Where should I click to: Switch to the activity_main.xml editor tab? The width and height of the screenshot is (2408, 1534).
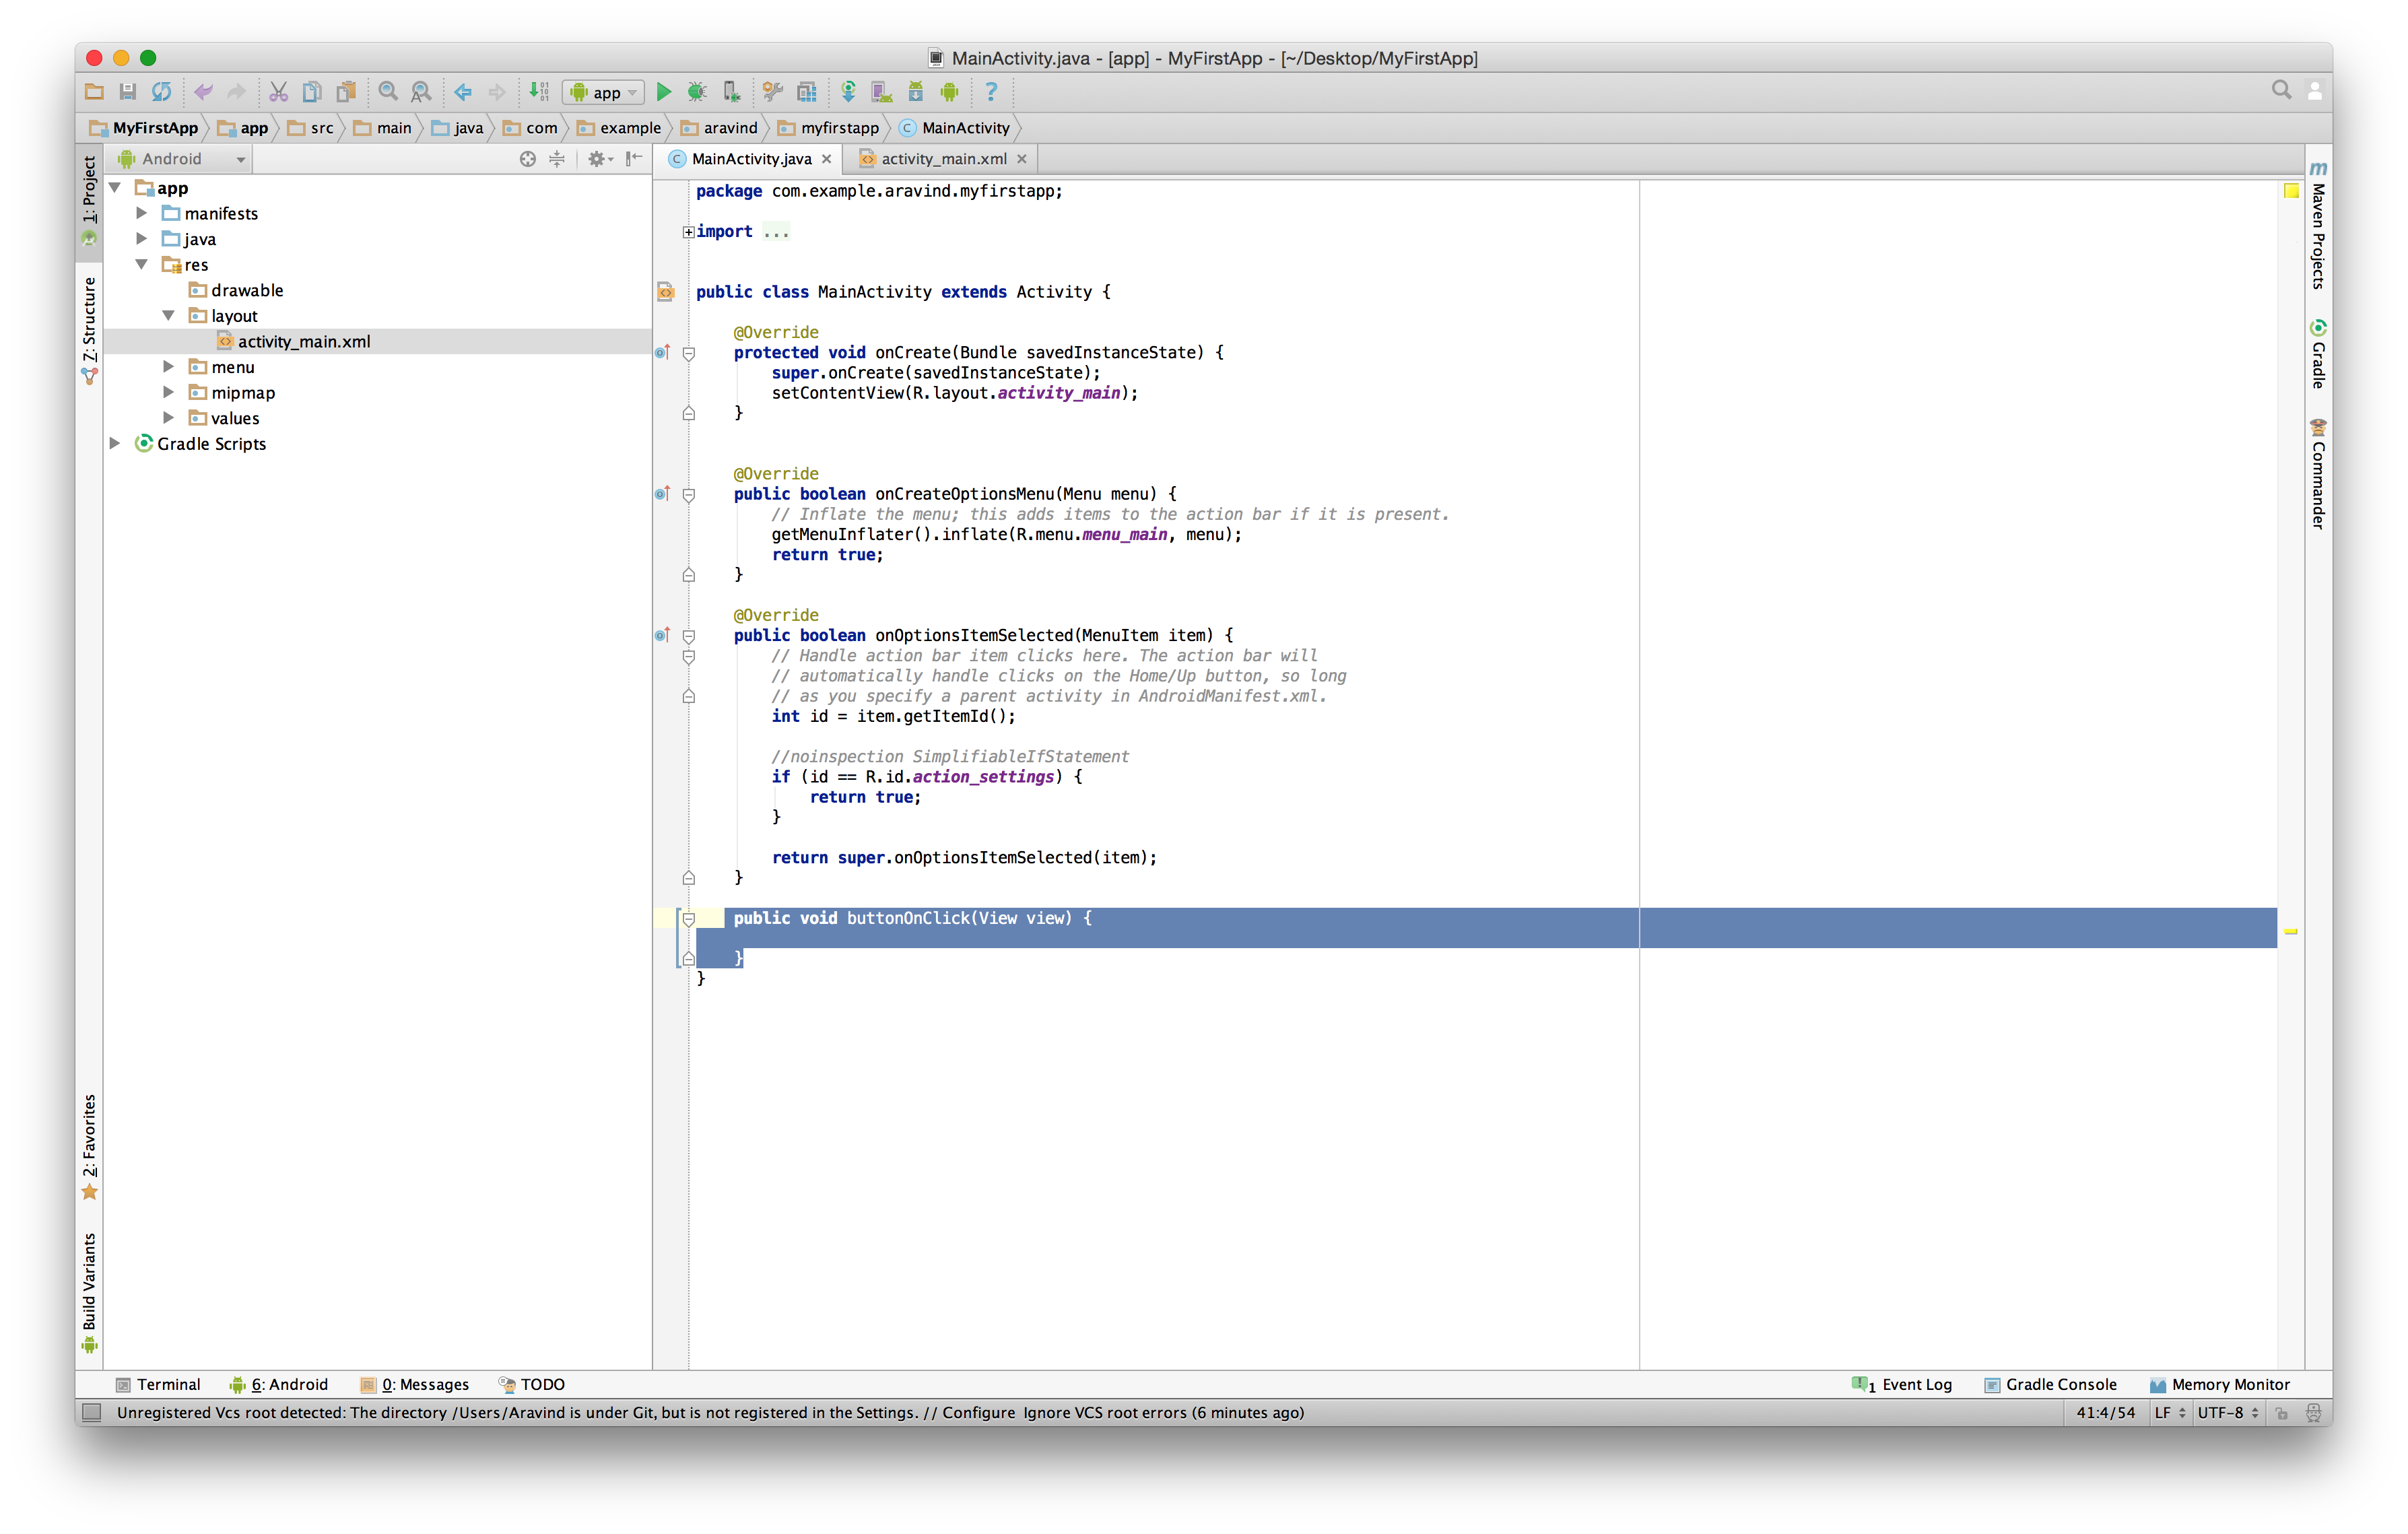coord(943,159)
